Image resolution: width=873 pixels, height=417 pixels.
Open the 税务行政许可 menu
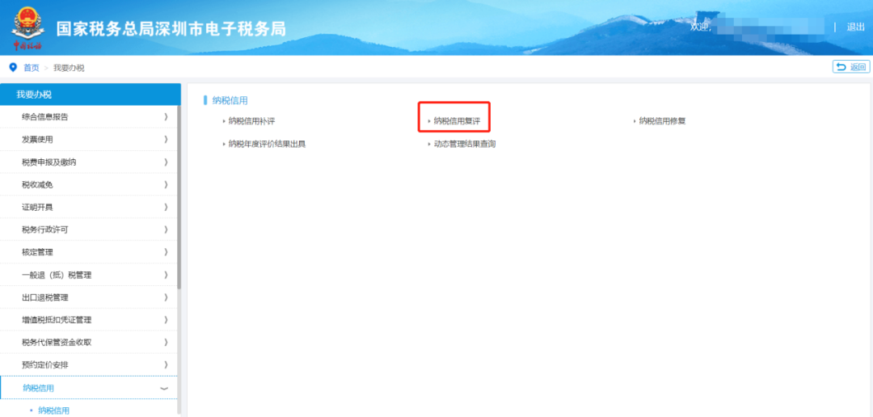point(91,230)
